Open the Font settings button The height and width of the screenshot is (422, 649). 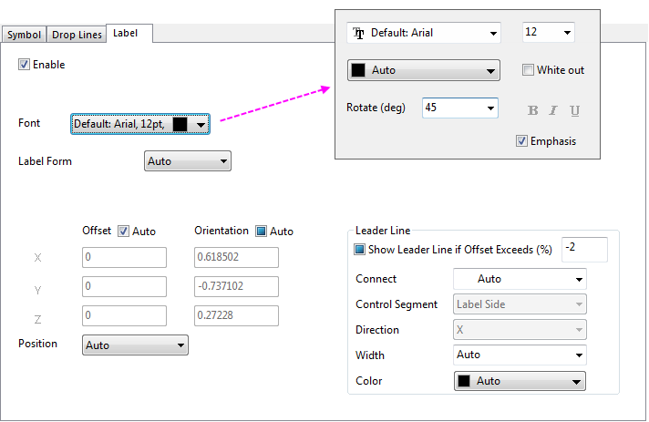(140, 124)
